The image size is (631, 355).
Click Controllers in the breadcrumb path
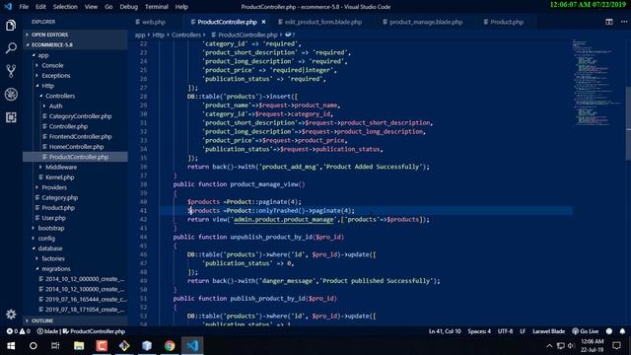pos(186,35)
